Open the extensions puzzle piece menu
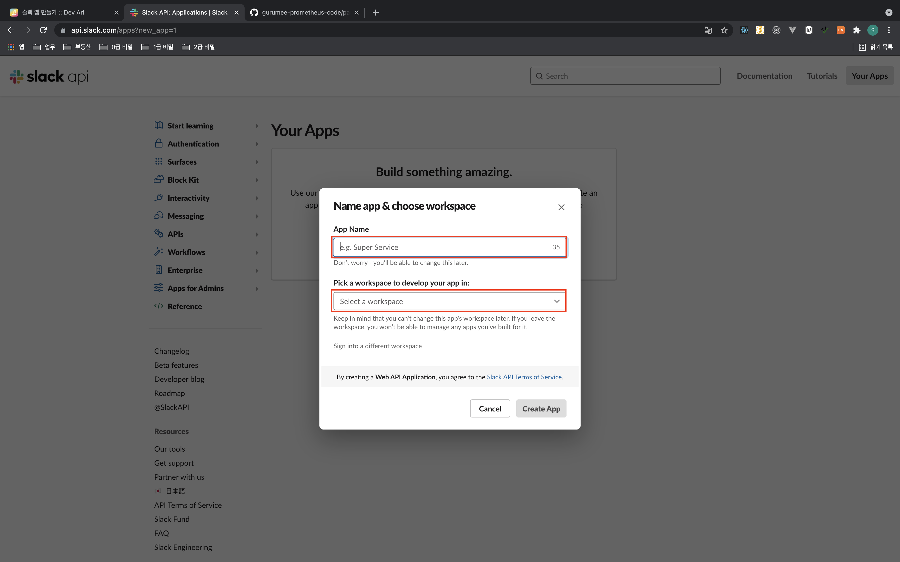900x562 pixels. (x=857, y=30)
